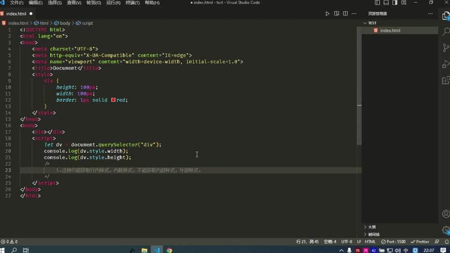Viewport: 450px width, 253px height.
Task: Toggle Chinese IME mode in tray
Action: tap(406, 250)
